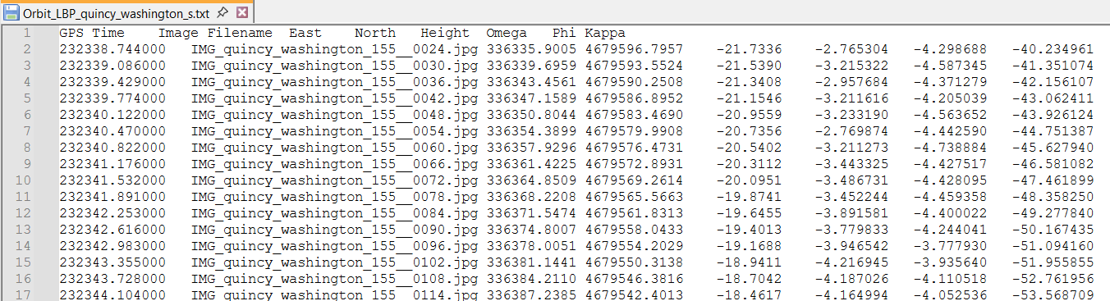
Task: Click GPS time 232341.532000
Action: coord(112,180)
